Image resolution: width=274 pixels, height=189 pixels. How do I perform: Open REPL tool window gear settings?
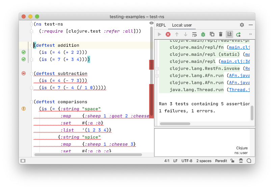point(242,25)
